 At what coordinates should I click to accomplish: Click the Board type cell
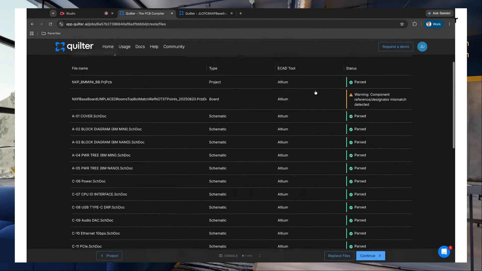tap(214, 99)
